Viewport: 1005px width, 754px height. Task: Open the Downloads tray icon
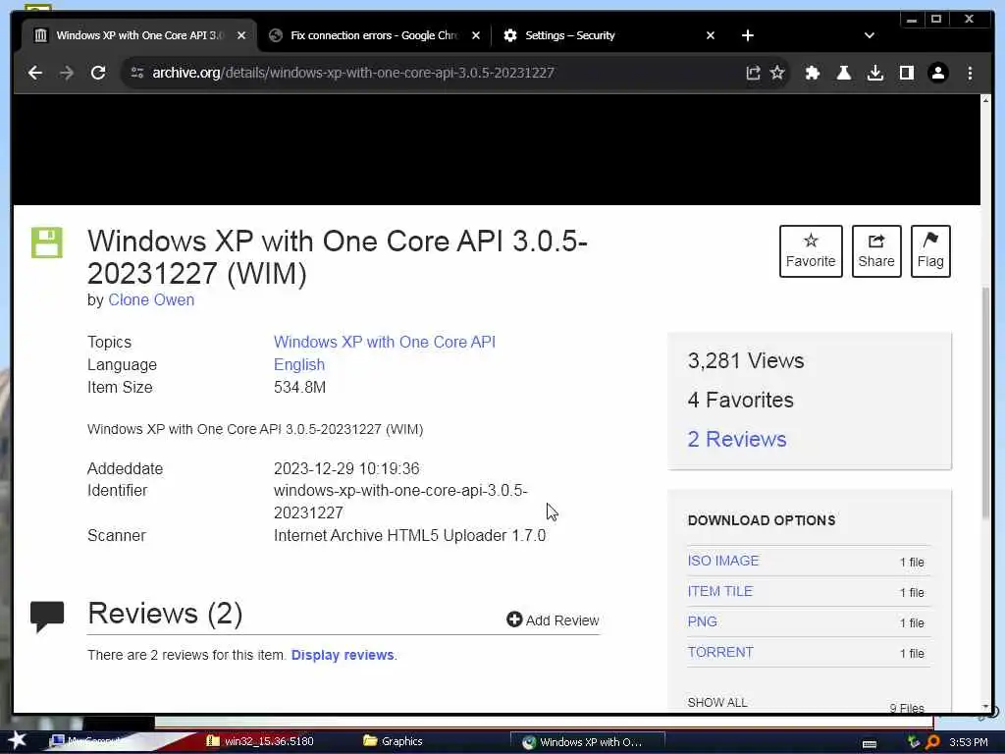(x=874, y=73)
